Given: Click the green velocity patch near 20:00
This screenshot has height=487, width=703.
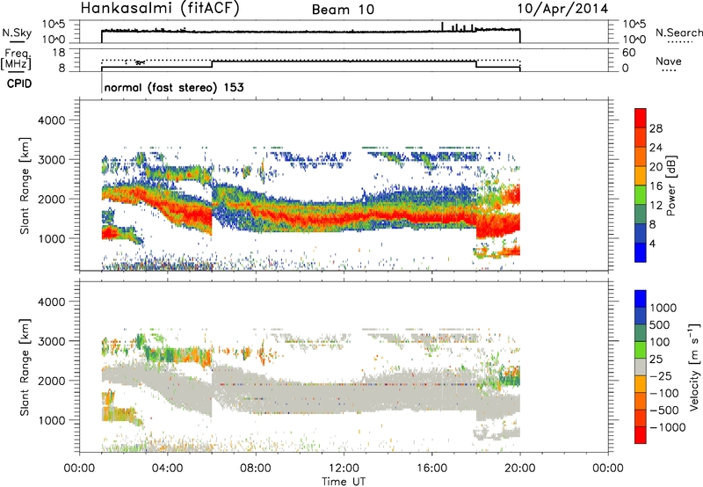Looking at the screenshot, I should coord(510,381).
